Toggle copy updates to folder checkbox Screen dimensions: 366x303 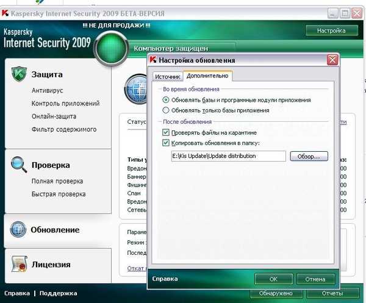[166, 143]
